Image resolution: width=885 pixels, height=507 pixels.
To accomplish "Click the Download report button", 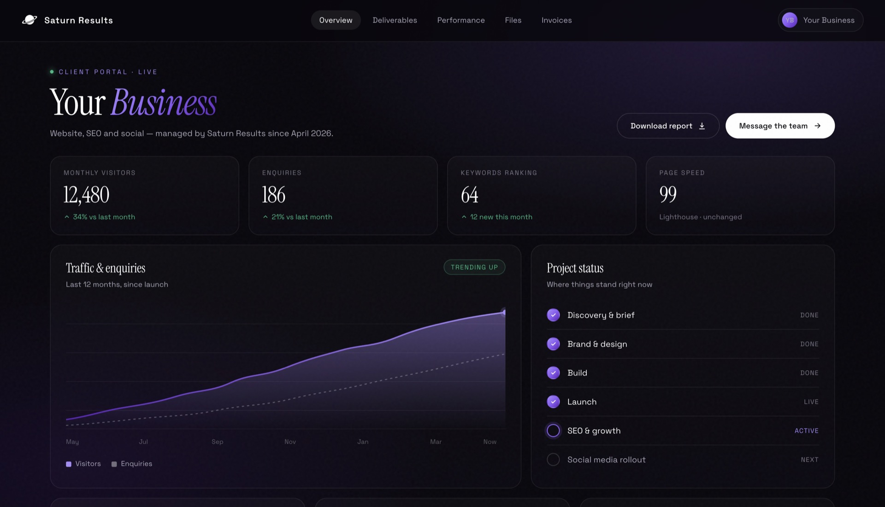I will click(x=668, y=126).
